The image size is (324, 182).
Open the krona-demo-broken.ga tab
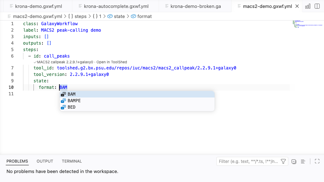(x=195, y=6)
